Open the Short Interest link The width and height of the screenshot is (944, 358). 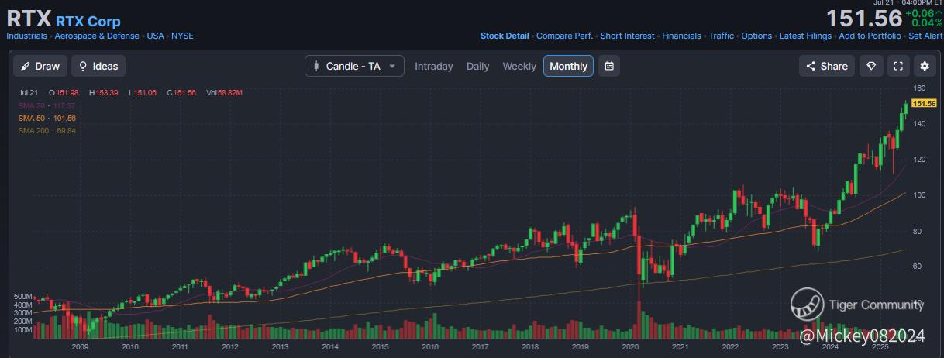pos(627,36)
